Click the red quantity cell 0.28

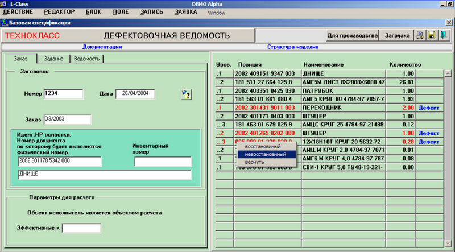tap(400, 142)
